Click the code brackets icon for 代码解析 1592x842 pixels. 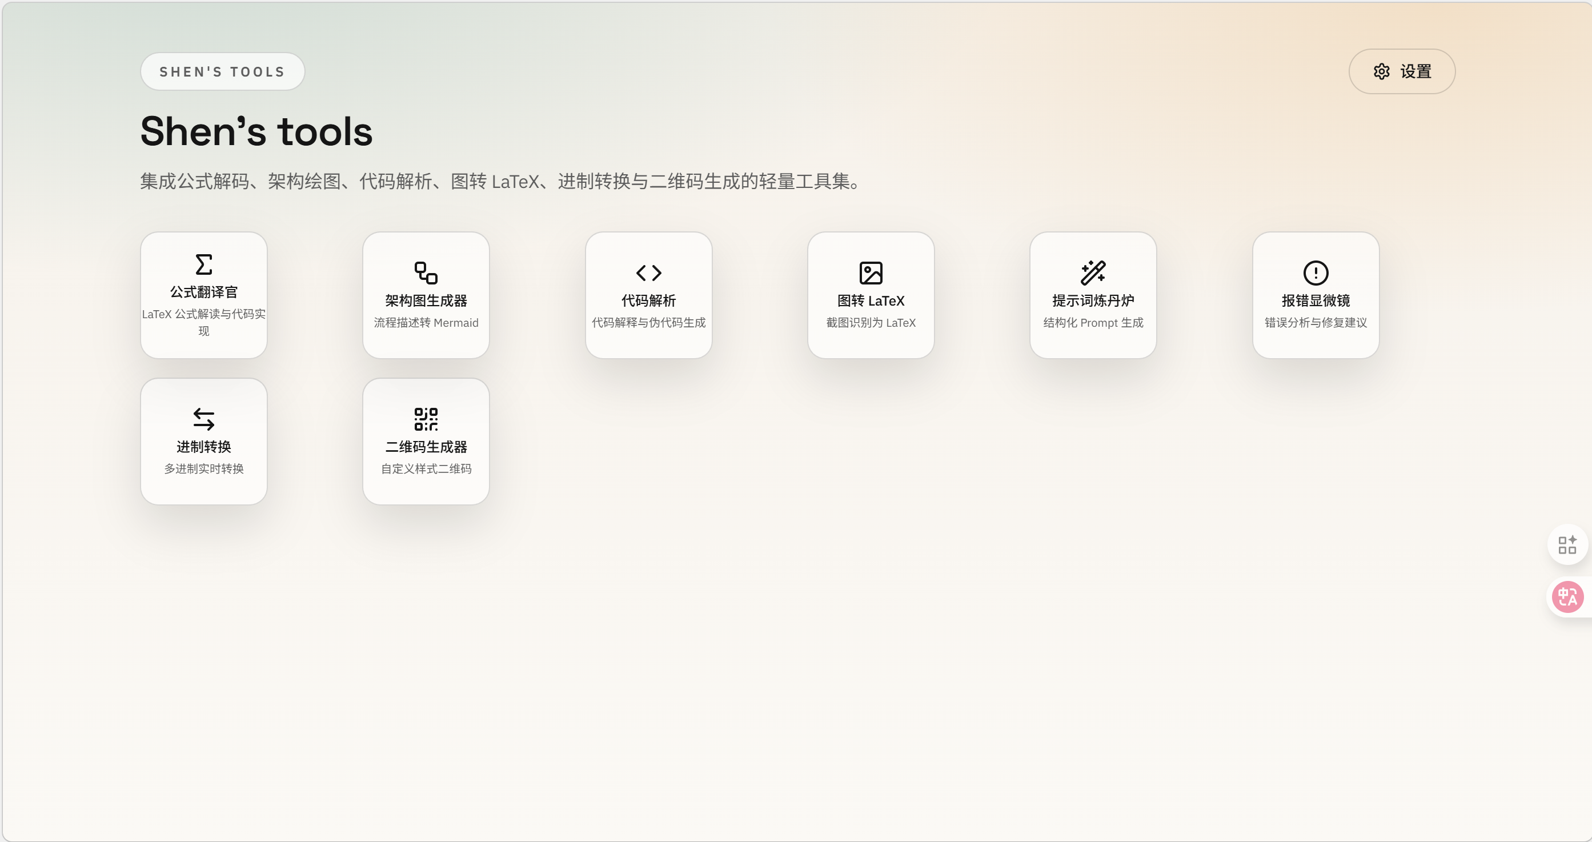click(648, 272)
